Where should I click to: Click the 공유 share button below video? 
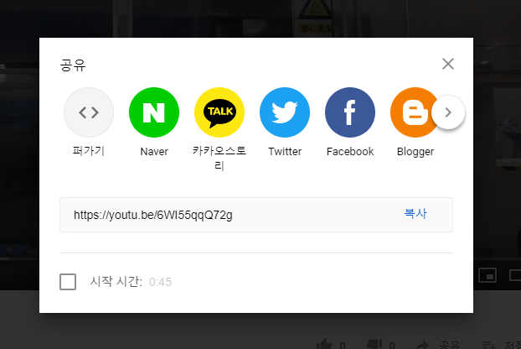439,346
